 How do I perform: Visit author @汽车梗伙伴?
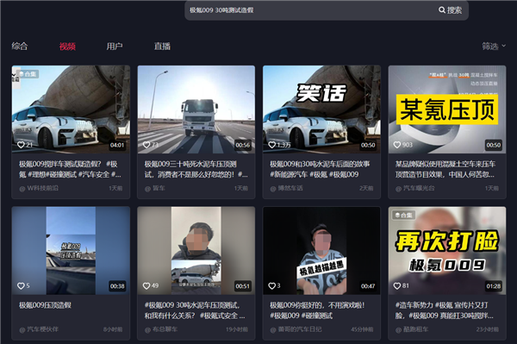pyautogui.click(x=39, y=329)
